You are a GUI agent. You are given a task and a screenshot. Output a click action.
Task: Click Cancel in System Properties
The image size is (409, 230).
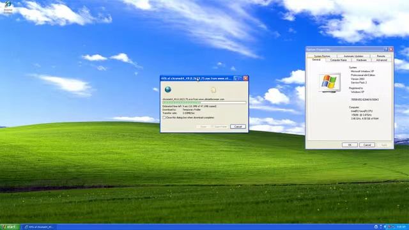(367, 145)
